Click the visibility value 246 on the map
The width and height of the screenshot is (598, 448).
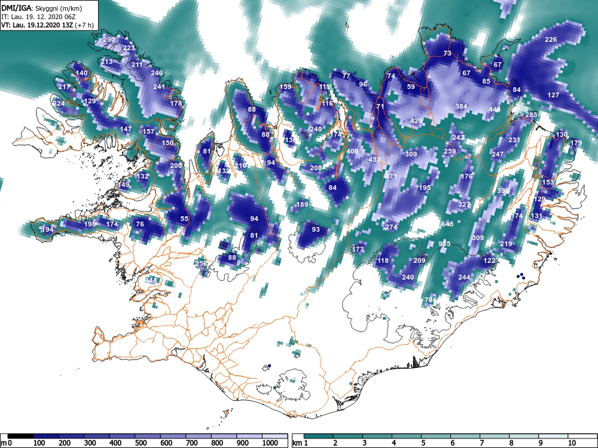pos(157,73)
